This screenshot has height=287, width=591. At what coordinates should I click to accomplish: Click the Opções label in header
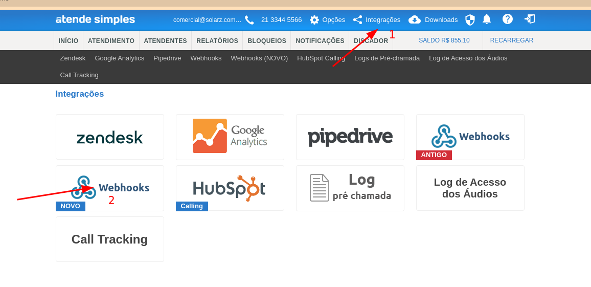click(333, 20)
